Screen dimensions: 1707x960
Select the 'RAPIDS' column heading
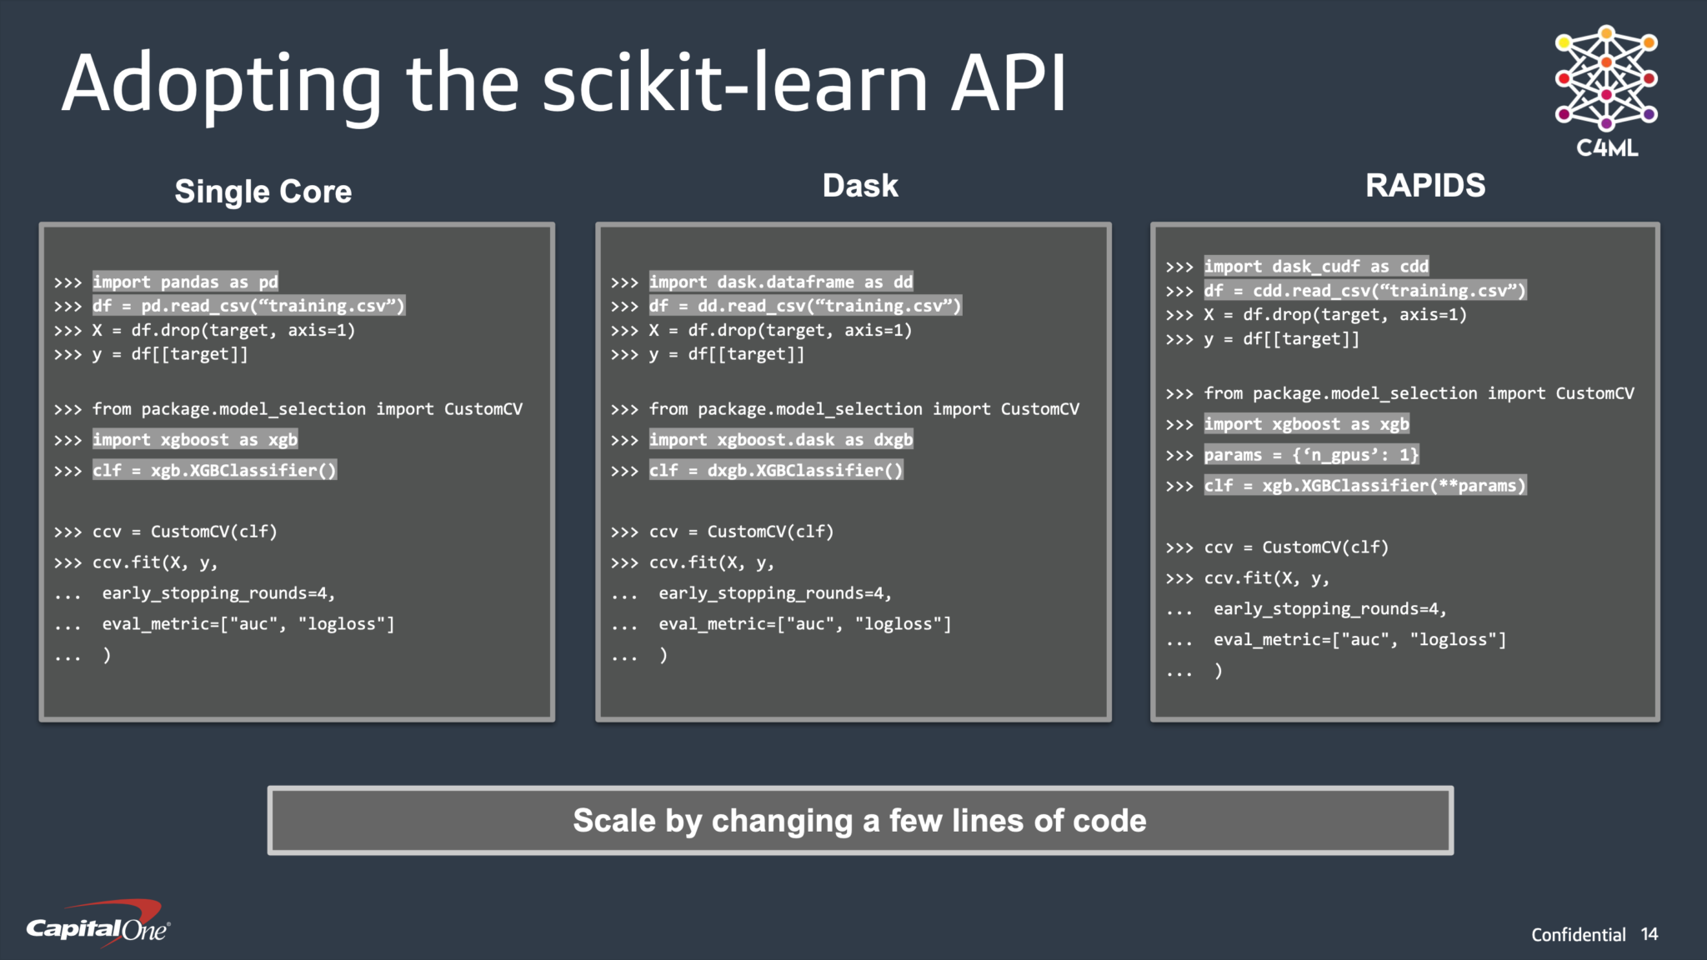(x=1424, y=185)
